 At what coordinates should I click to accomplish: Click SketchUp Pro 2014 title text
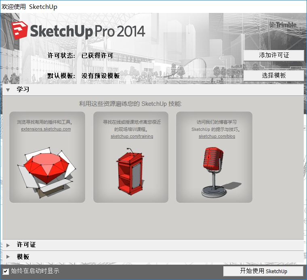(x=87, y=32)
